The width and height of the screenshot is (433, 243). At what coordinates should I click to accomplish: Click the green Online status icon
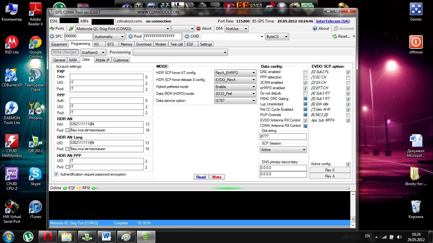pos(65,188)
